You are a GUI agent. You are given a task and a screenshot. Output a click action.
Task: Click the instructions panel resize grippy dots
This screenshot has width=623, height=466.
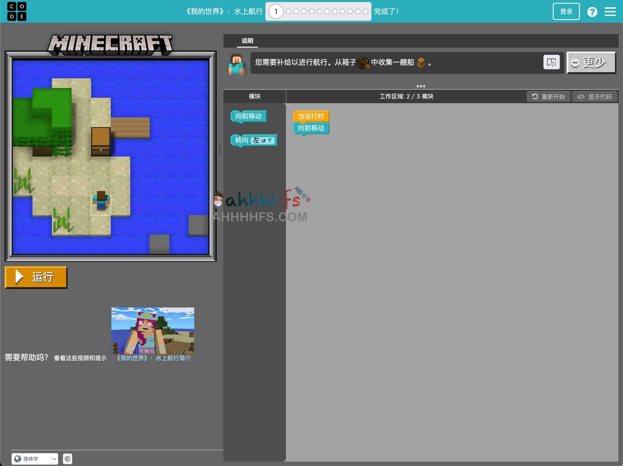421,86
